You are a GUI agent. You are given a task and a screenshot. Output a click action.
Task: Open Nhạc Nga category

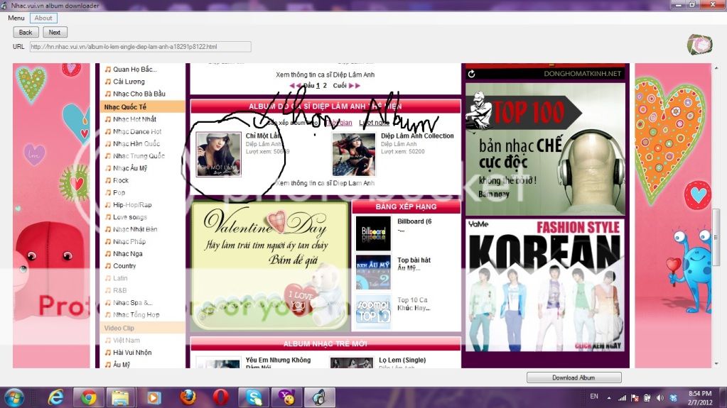[127, 254]
